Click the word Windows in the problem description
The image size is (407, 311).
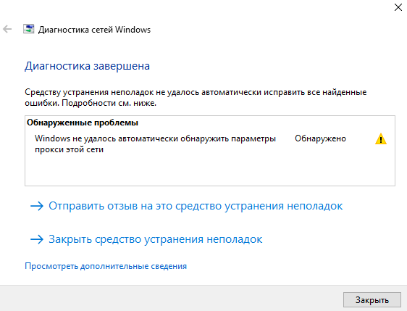coord(52,138)
